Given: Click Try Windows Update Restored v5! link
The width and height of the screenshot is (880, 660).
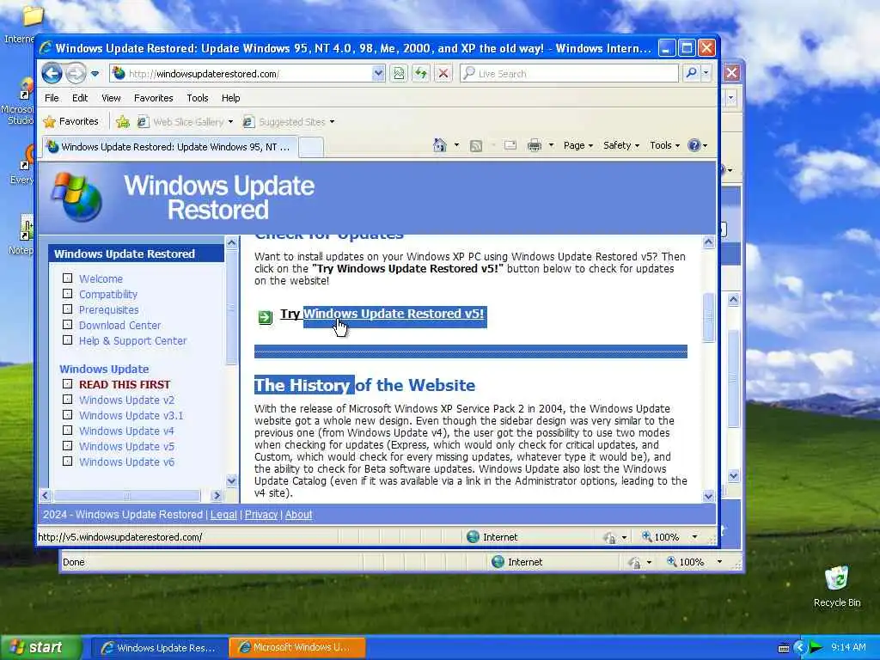Looking at the screenshot, I should (382, 314).
